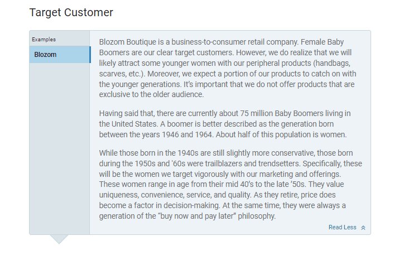Click the year '1946' in the text

(170, 134)
